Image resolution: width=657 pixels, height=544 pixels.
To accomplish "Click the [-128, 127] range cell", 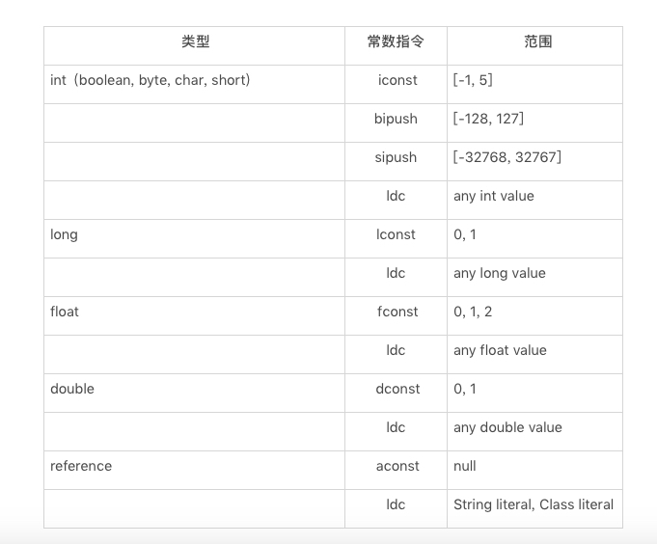I will point(488,119).
